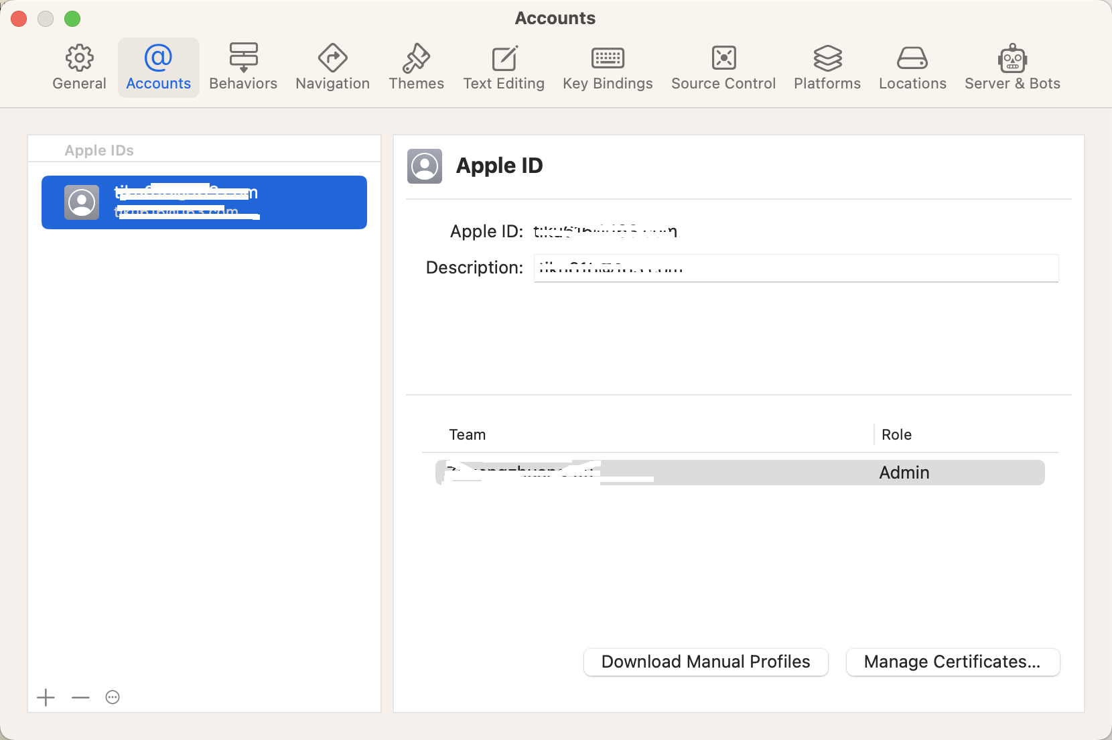Open the ellipsis actions menu icon
Viewport: 1112px width, 740px height.
pyautogui.click(x=113, y=698)
